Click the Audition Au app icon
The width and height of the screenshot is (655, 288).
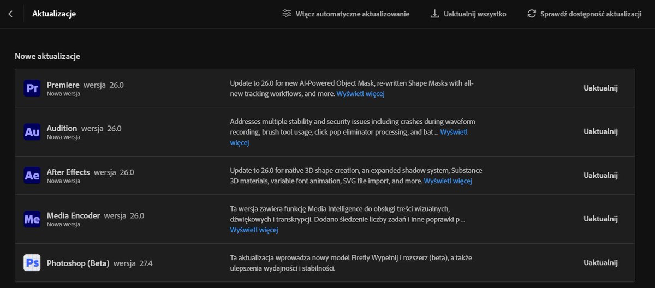point(32,131)
